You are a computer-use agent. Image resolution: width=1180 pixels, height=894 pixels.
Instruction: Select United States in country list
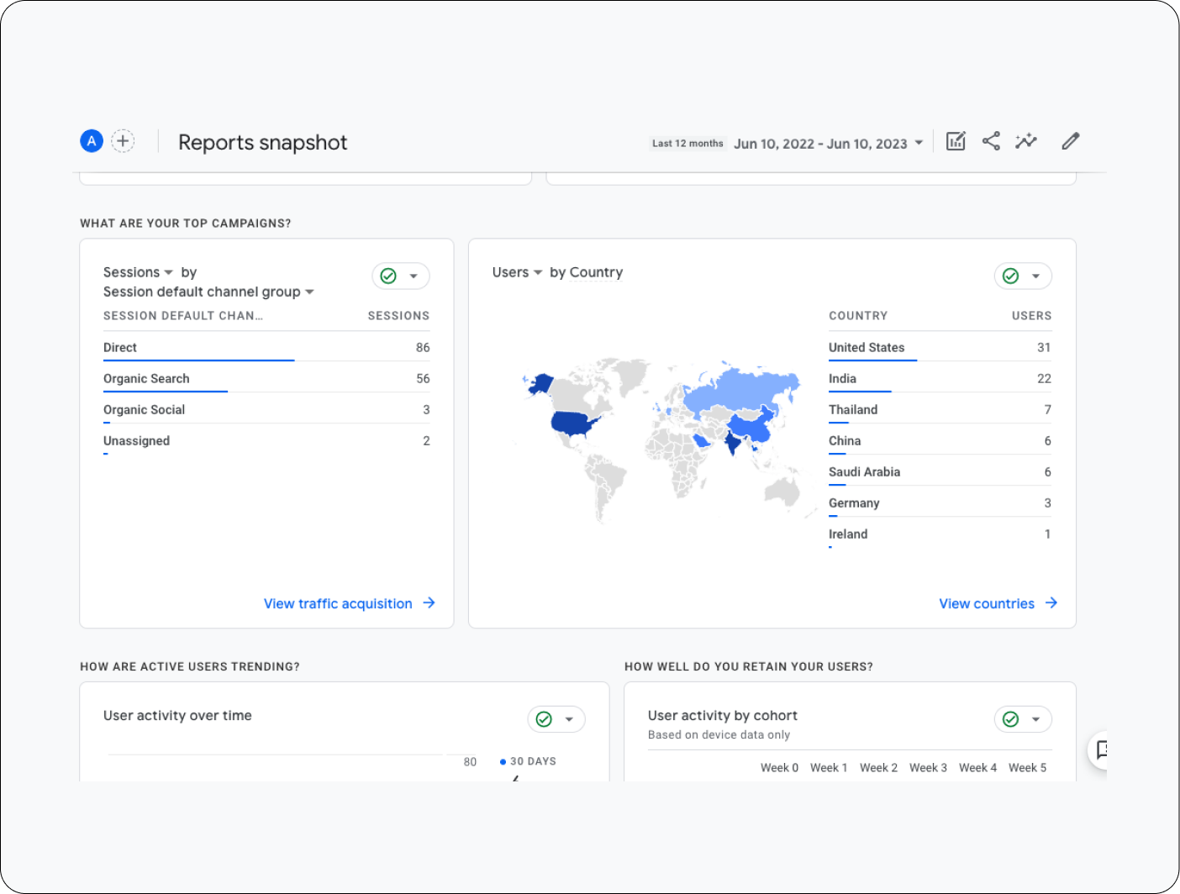pyautogui.click(x=940, y=347)
